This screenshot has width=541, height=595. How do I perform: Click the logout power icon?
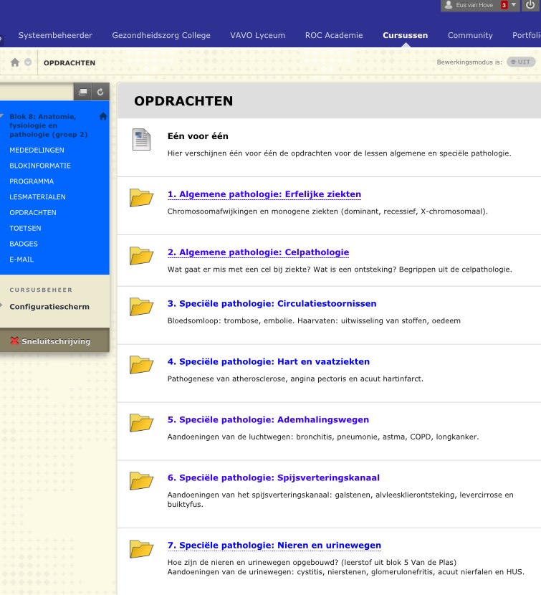530,5
